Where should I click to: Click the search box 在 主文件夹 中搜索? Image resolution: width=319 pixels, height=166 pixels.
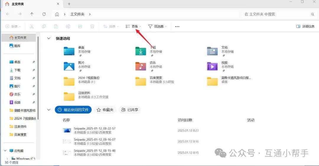coord(279,14)
